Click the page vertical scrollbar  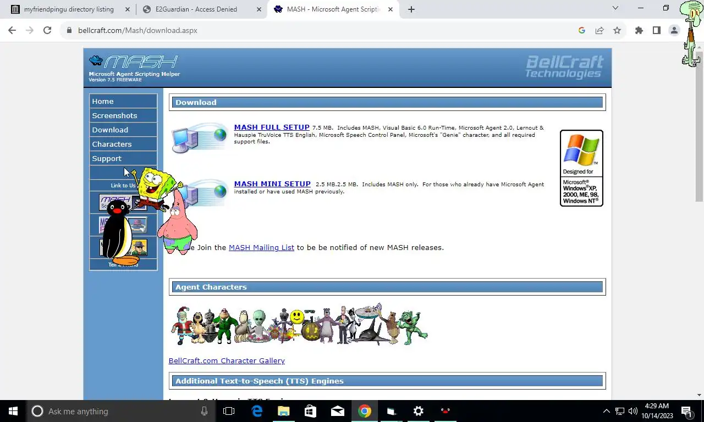pyautogui.click(x=700, y=126)
